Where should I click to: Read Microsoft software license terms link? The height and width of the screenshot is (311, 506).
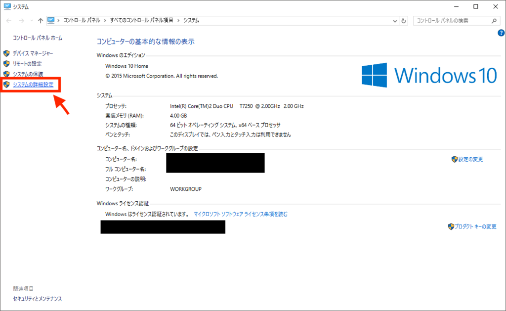click(x=241, y=214)
